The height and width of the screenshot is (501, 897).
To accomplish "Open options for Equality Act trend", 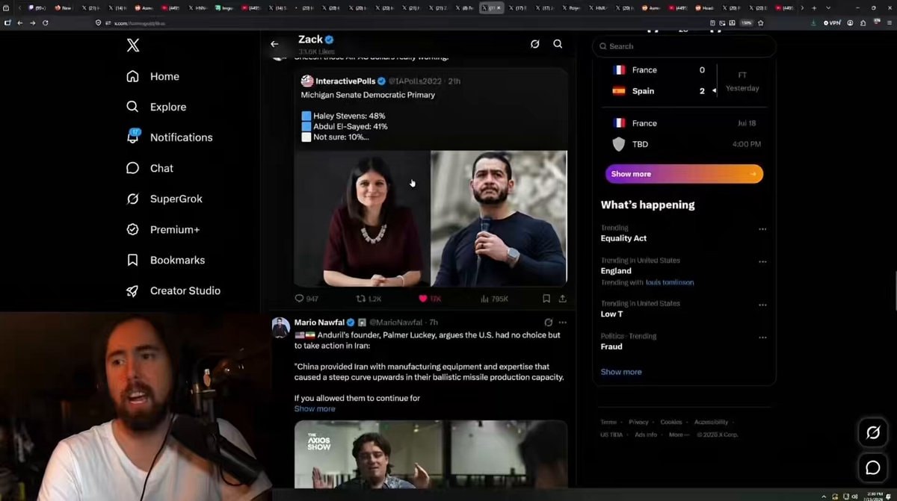I will pos(762,229).
